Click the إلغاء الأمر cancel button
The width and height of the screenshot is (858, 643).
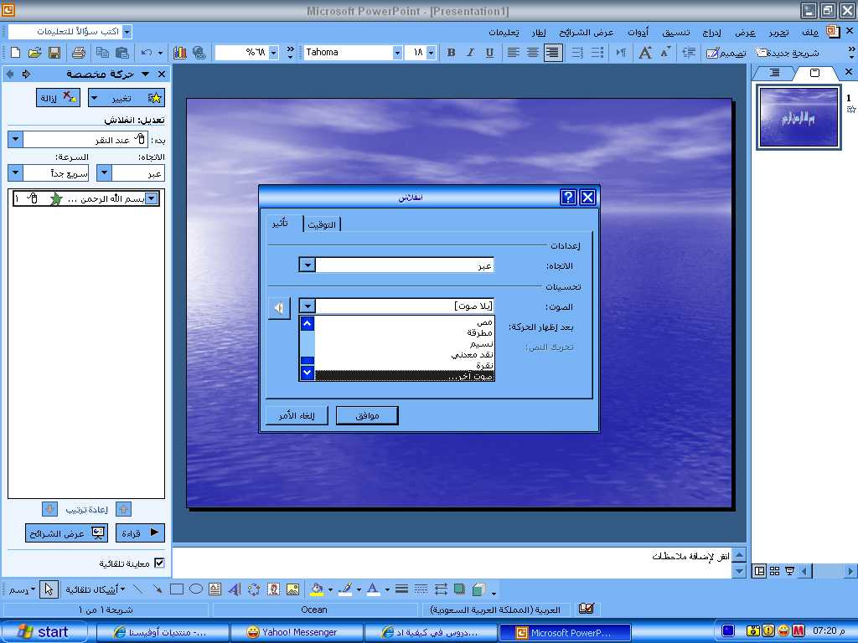[x=297, y=415]
